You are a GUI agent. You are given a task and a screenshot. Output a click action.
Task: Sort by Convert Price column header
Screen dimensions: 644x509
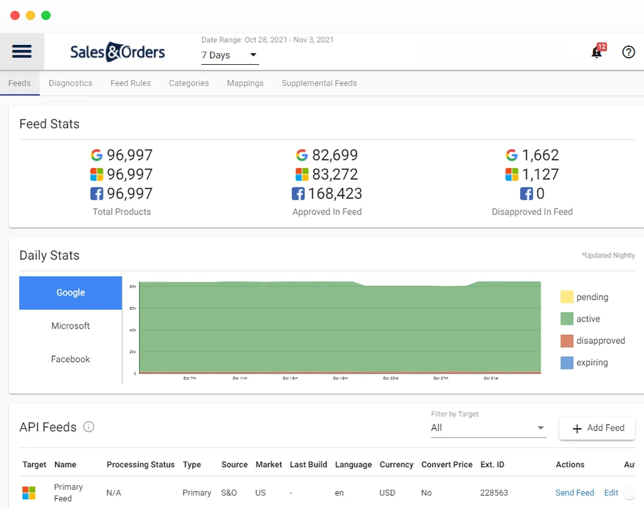coord(447,464)
